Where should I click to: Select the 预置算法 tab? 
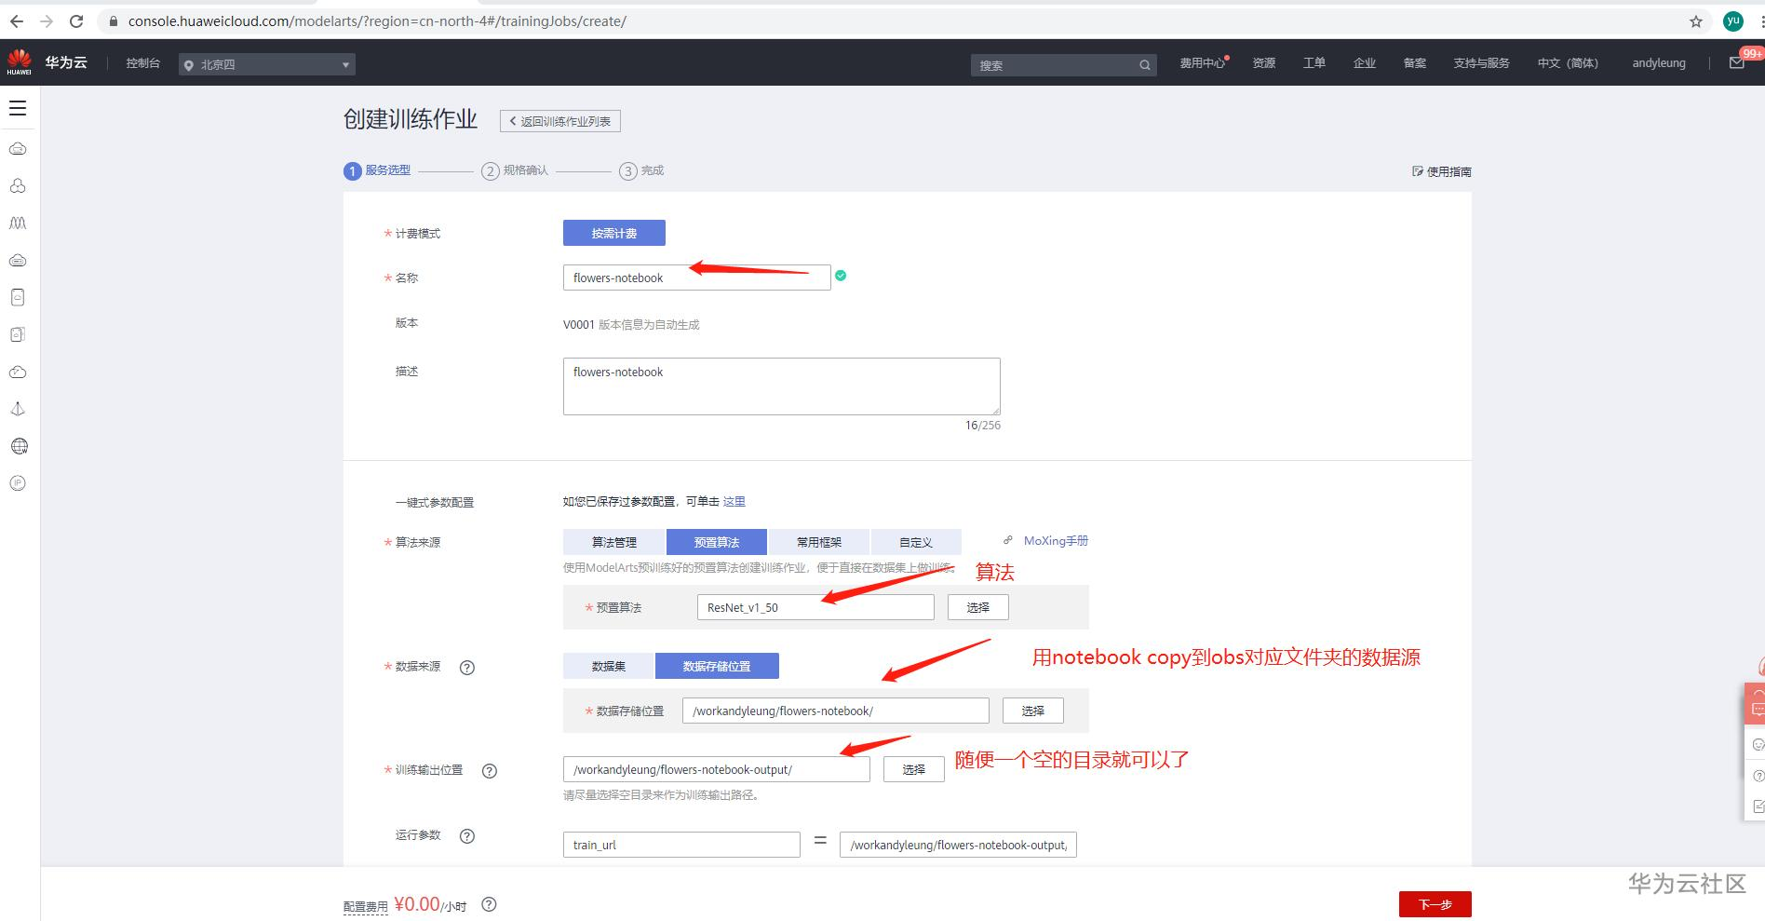717,542
